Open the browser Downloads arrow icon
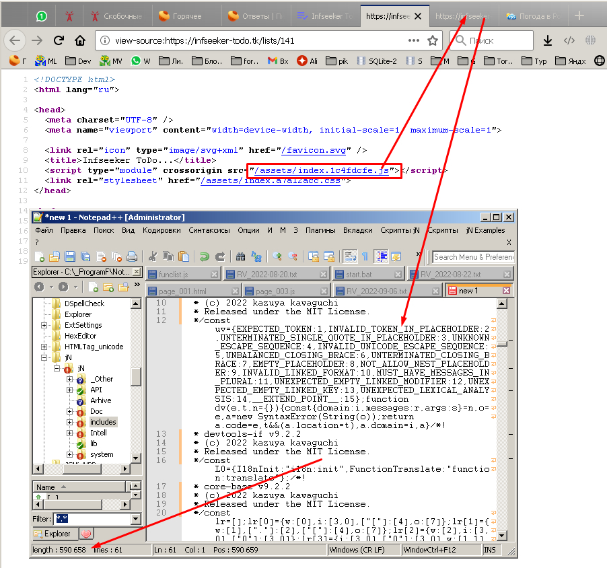This screenshot has width=607, height=568. (x=548, y=40)
